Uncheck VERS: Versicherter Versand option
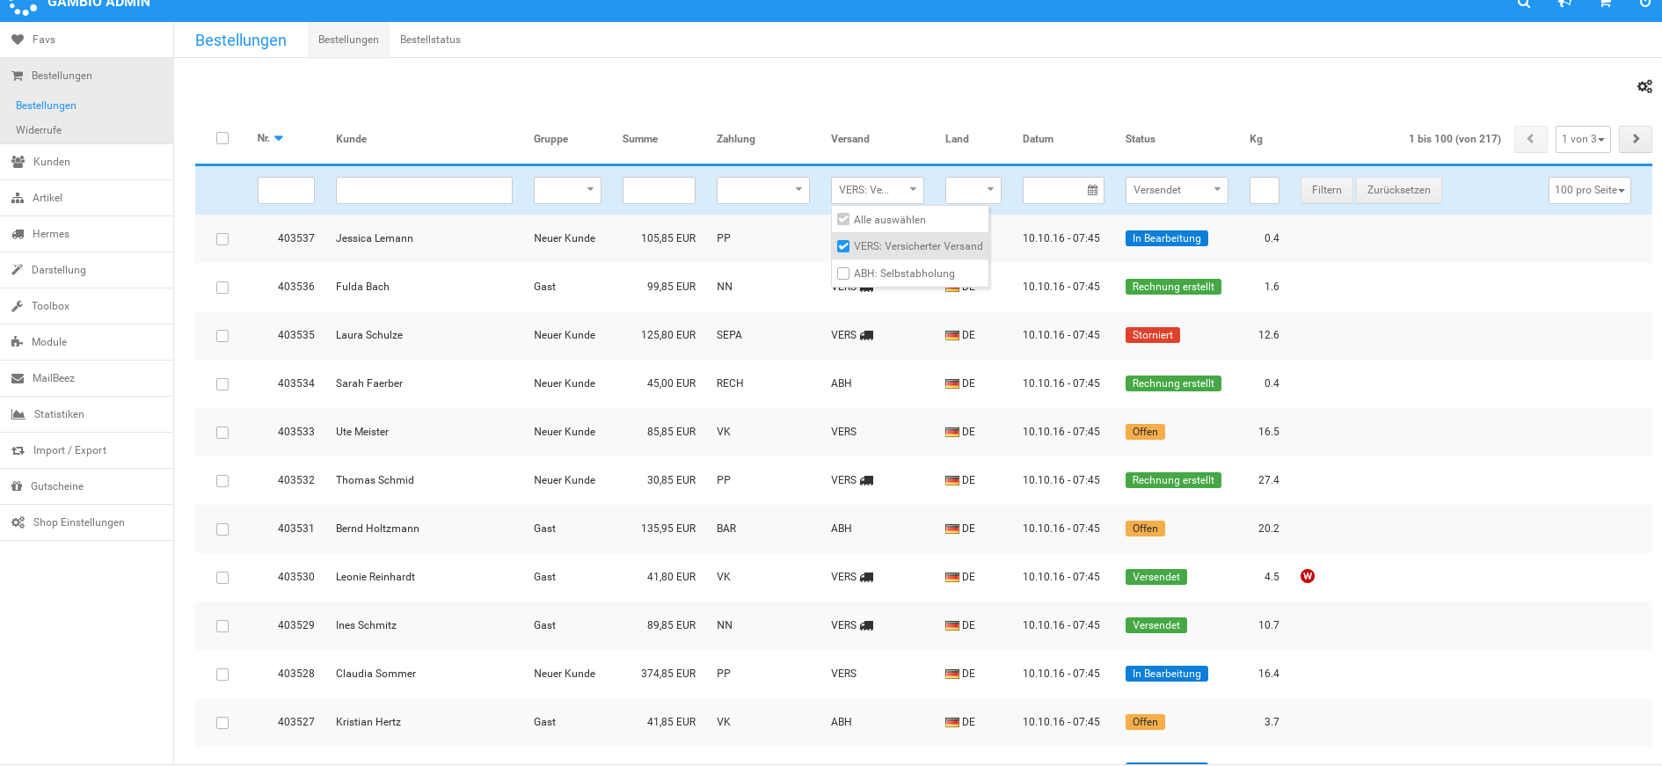 [x=843, y=246]
